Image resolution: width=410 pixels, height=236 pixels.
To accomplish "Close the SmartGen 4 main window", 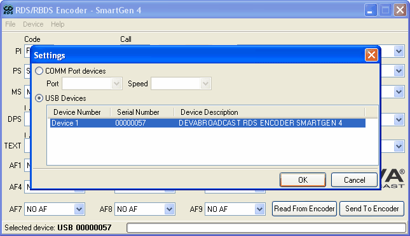I will coord(400,10).
